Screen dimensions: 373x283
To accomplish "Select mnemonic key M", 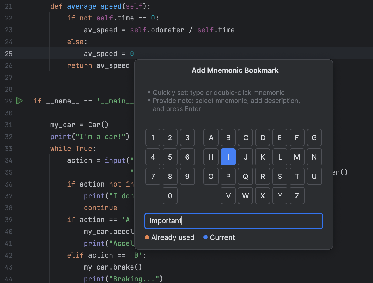I will tap(297, 157).
